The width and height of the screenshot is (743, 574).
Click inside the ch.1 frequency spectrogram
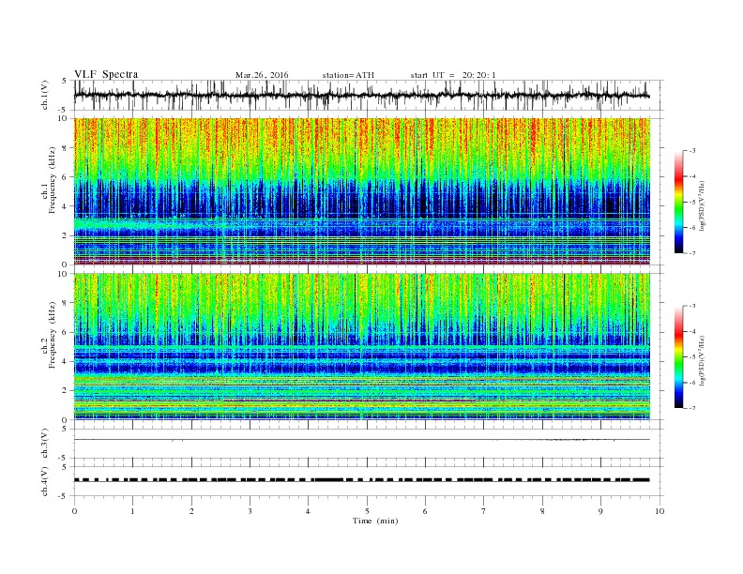pyautogui.click(x=361, y=191)
